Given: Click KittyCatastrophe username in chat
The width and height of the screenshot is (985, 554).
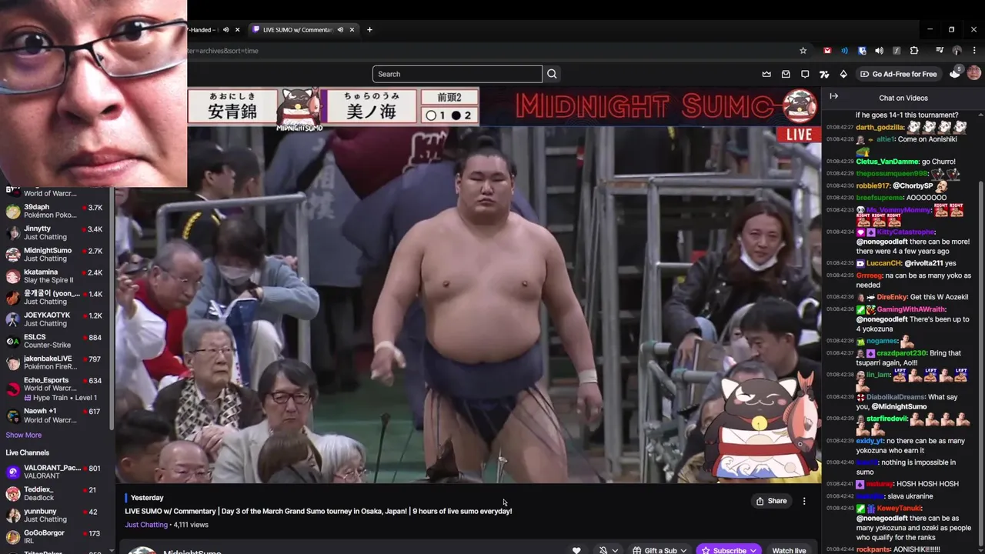Looking at the screenshot, I should point(905,232).
